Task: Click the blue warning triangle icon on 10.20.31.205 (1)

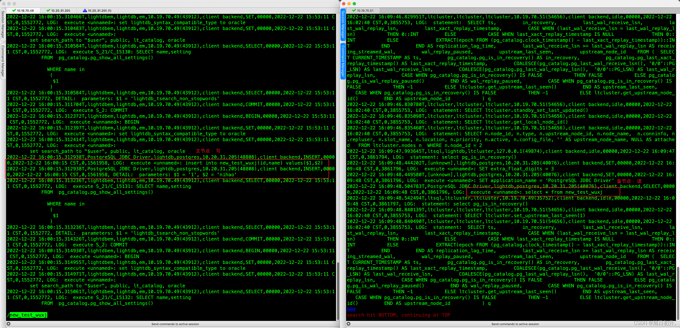Action: click(85, 11)
